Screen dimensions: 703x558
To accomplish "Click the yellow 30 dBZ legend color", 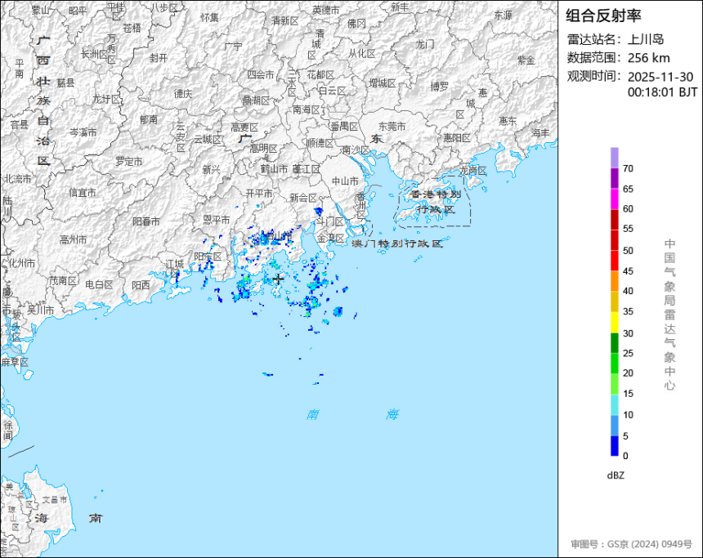I will [614, 322].
